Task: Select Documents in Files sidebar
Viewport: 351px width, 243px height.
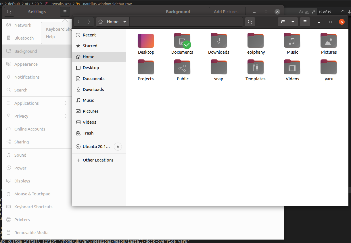Action: click(x=99, y=79)
